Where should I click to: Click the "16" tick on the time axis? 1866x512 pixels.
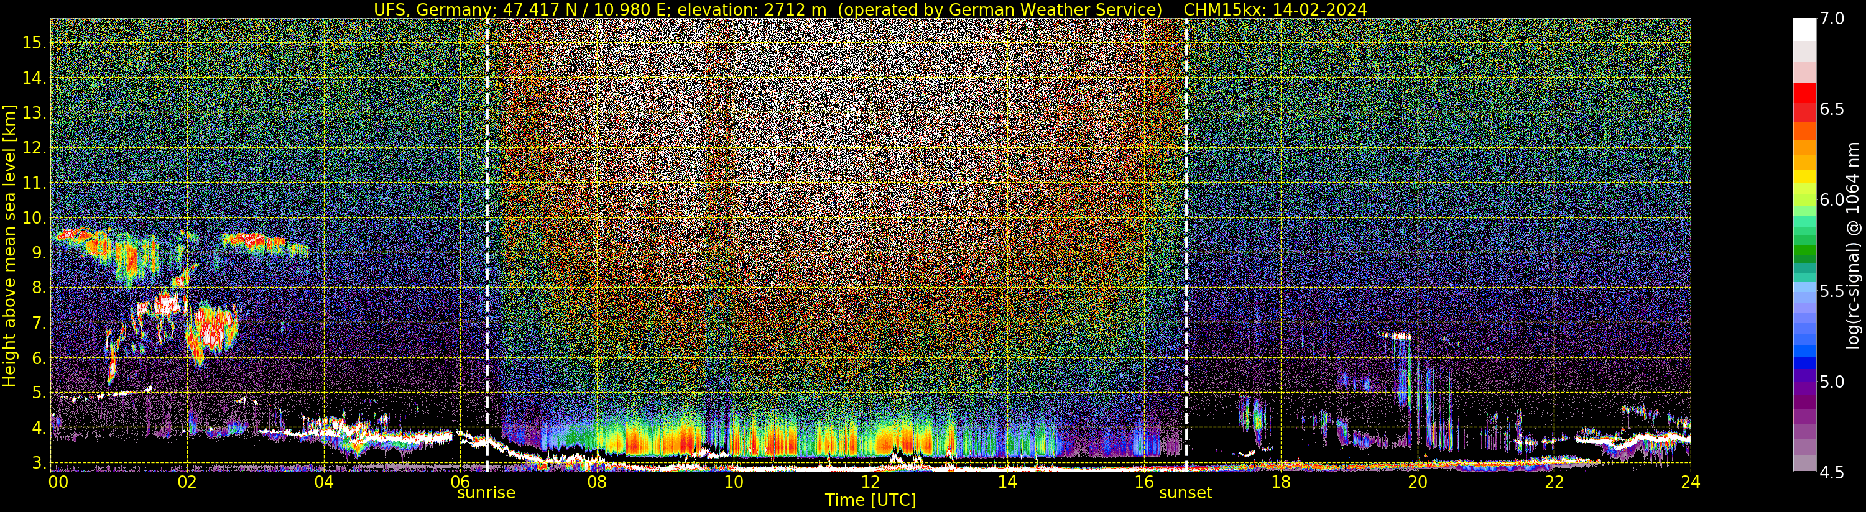click(1144, 482)
